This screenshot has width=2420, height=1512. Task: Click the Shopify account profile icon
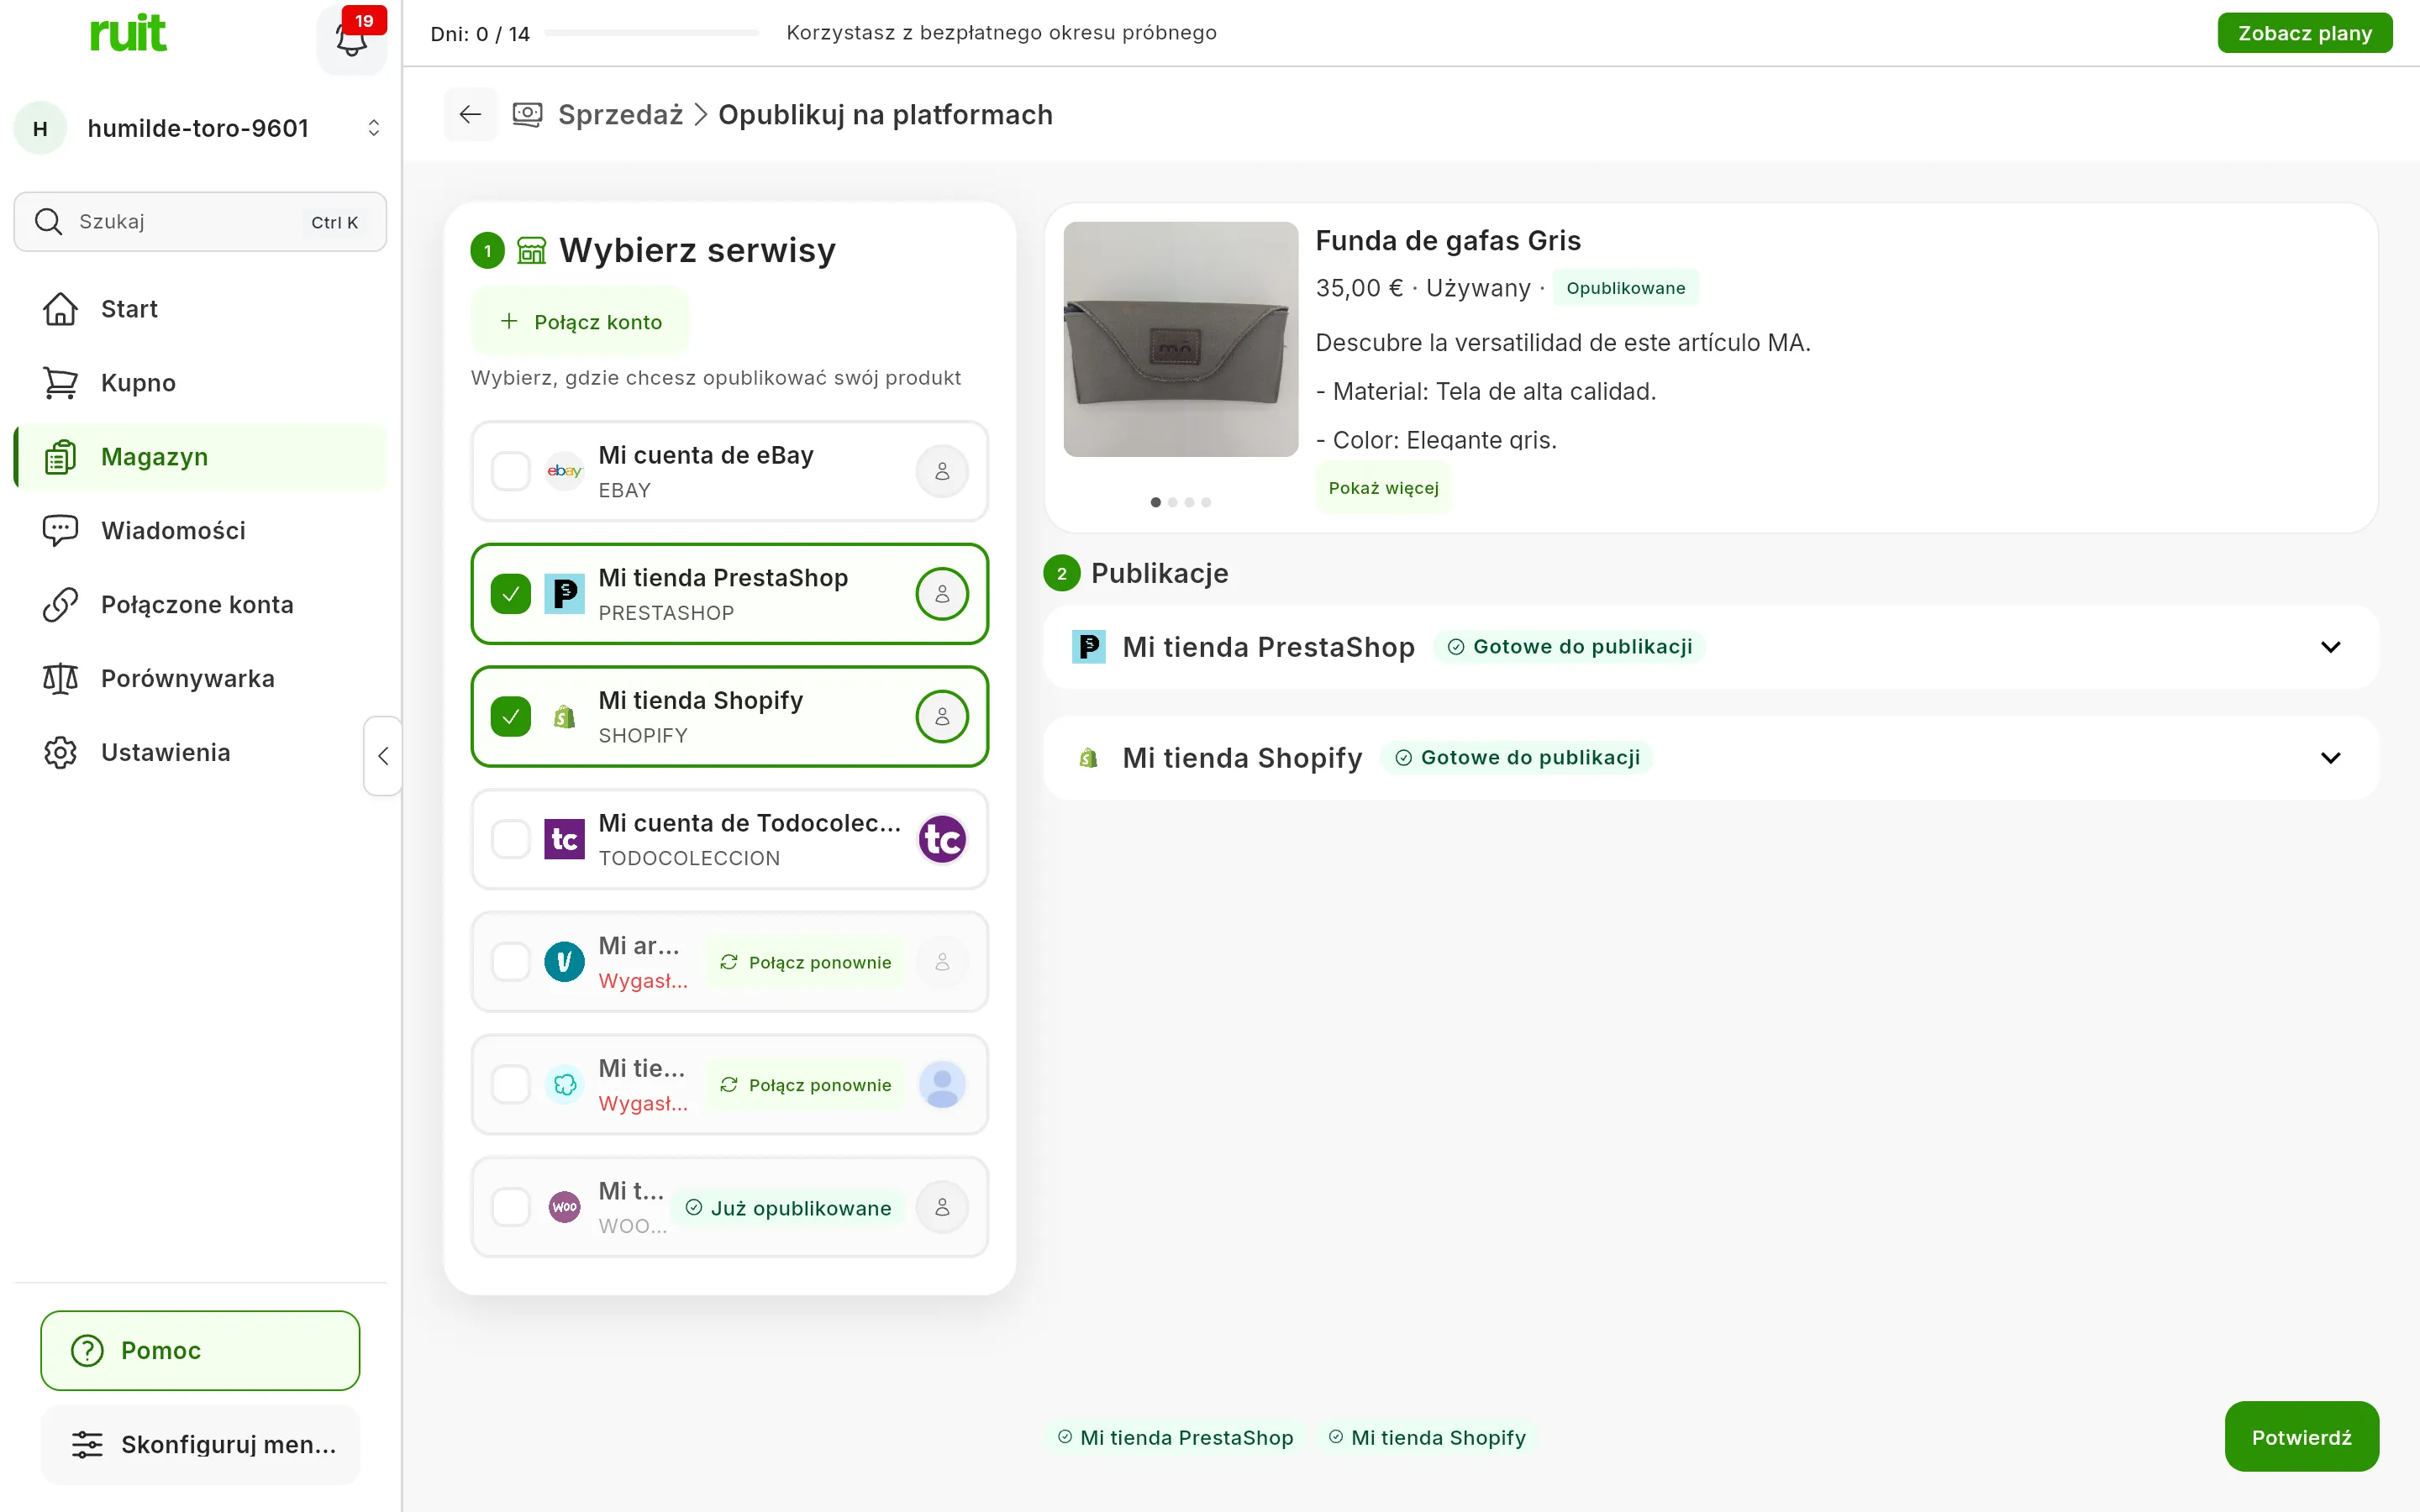pyautogui.click(x=942, y=717)
